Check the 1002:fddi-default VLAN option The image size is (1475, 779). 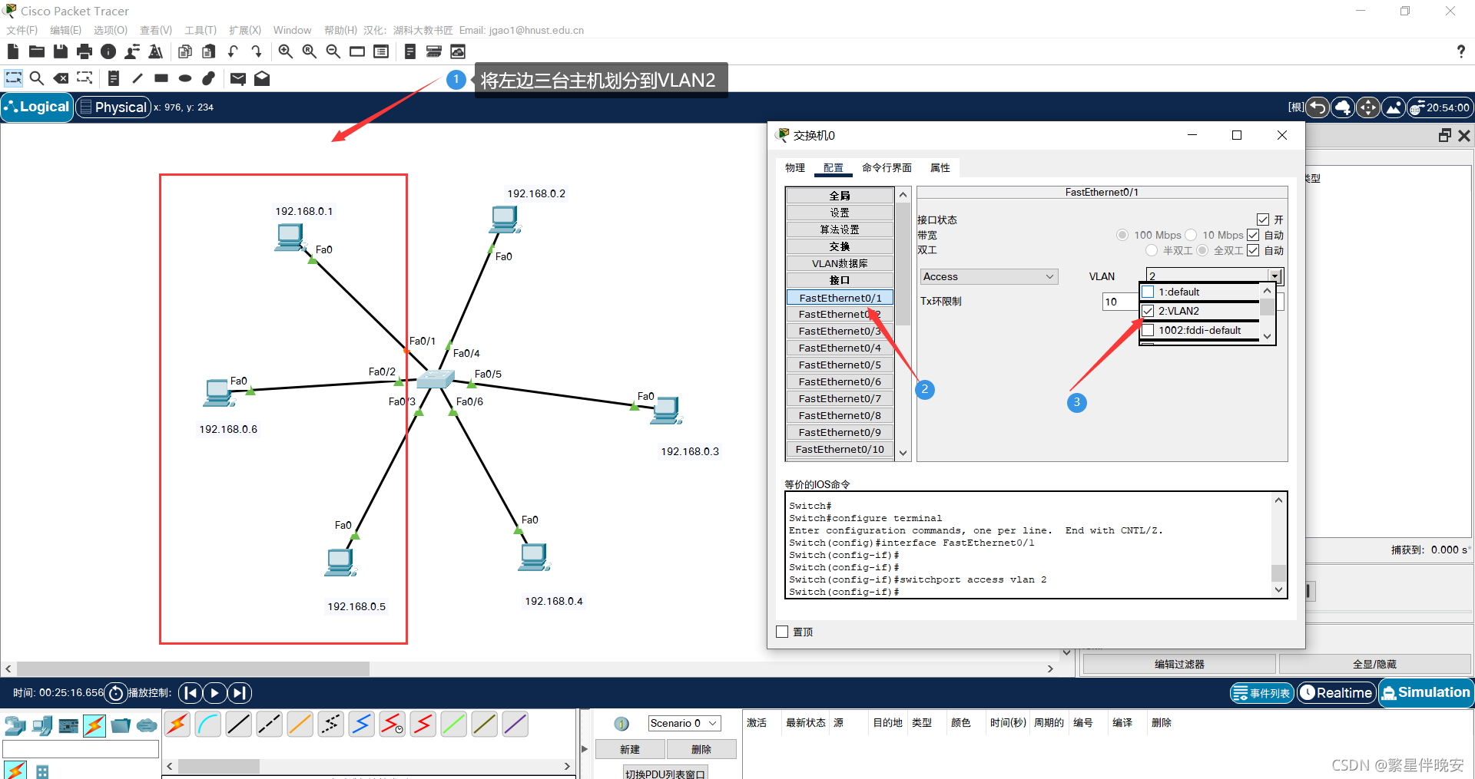coord(1149,330)
